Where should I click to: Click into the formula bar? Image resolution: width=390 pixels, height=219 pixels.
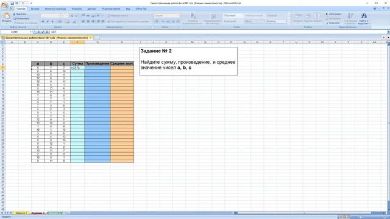click(218, 32)
